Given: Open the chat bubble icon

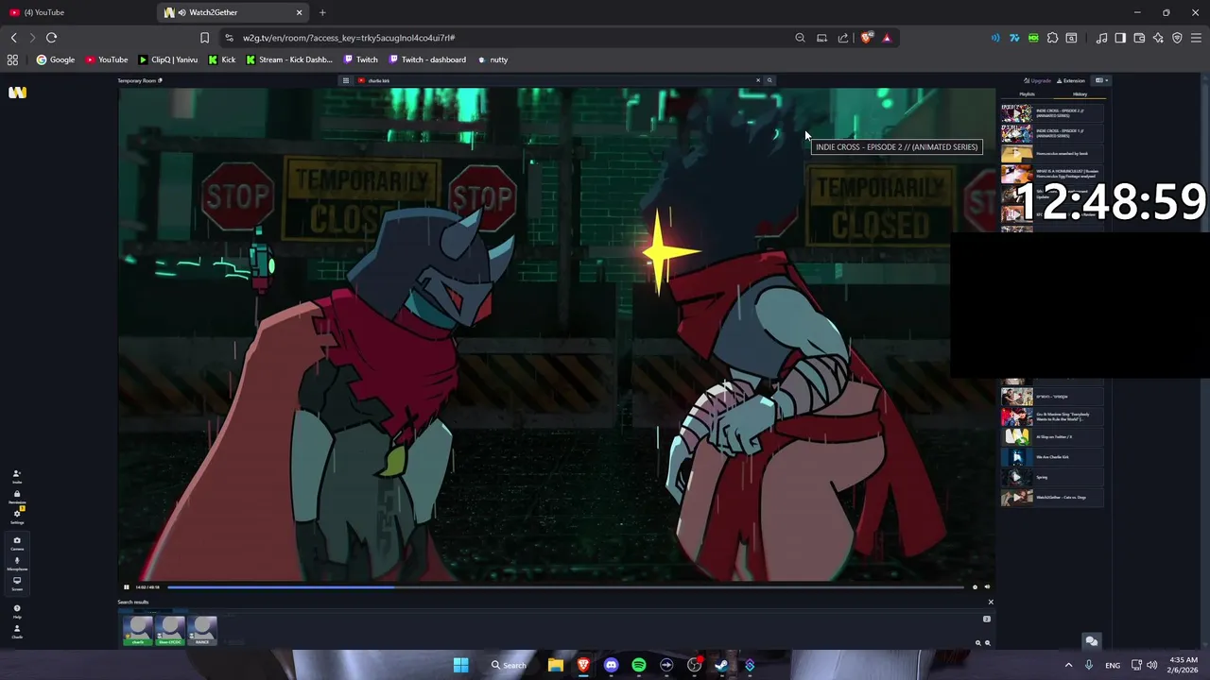Looking at the screenshot, I should coord(1091,641).
